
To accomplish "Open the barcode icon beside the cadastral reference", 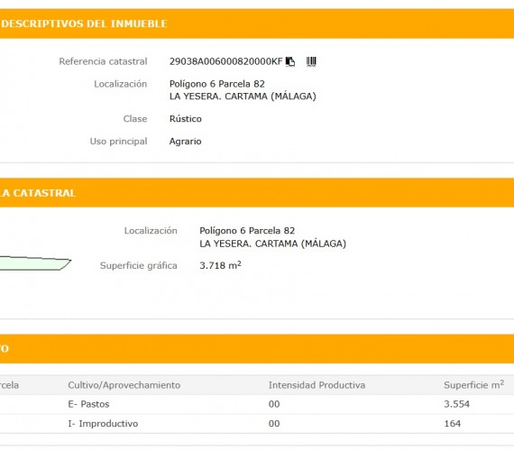I will tap(311, 61).
